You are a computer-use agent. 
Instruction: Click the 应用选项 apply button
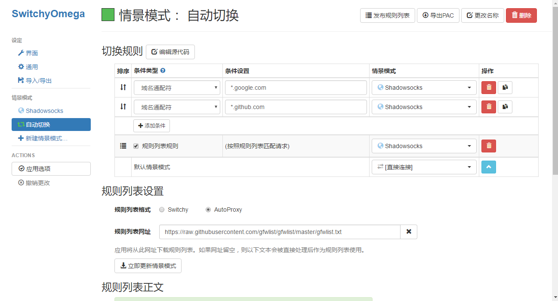(x=51, y=169)
